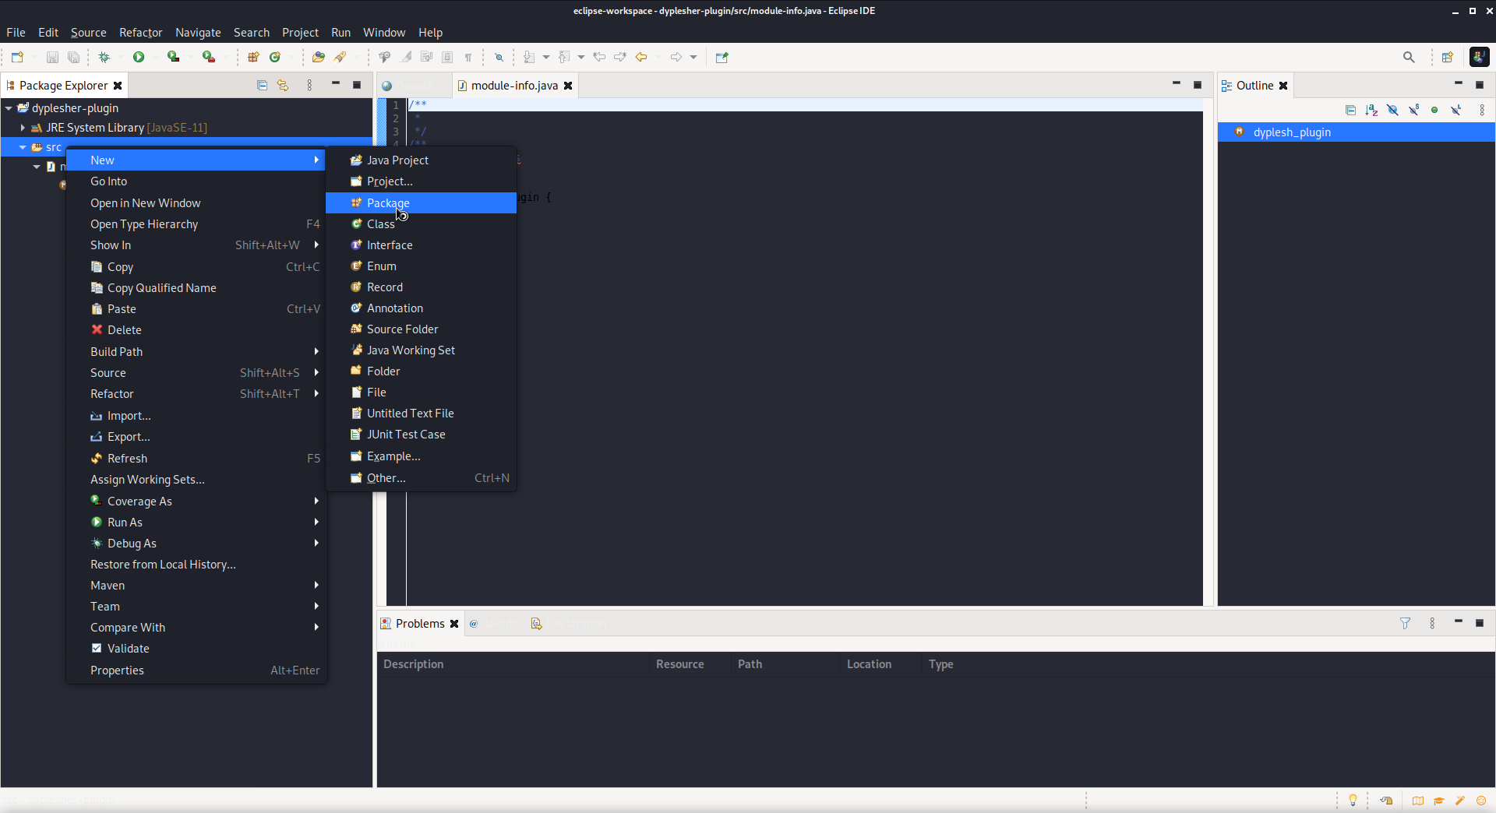Viewport: 1496px width, 813px height.
Task: Click Delete in the context menu
Action: coord(196,330)
